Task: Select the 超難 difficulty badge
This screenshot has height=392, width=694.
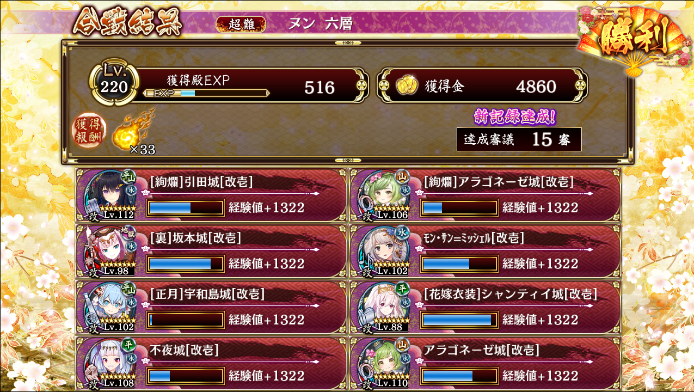Action: point(241,23)
